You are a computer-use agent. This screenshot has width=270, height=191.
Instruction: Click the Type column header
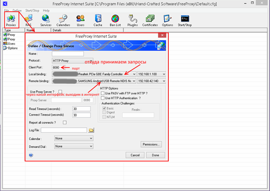[x=14, y=30]
